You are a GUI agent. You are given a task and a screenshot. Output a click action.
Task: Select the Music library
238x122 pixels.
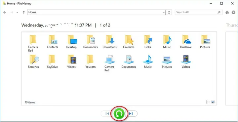pyautogui.click(x=148, y=61)
